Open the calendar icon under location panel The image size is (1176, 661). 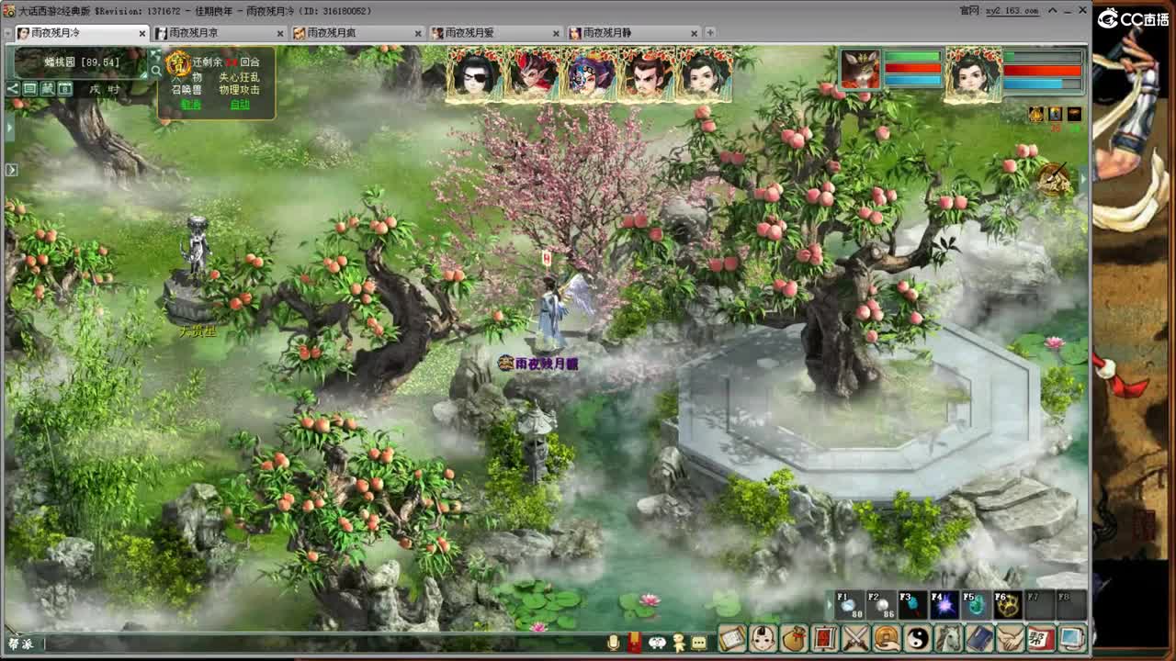tap(65, 89)
